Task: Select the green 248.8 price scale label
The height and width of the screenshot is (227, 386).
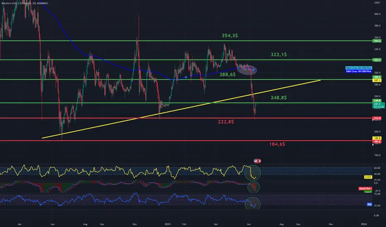Action: 377,101
